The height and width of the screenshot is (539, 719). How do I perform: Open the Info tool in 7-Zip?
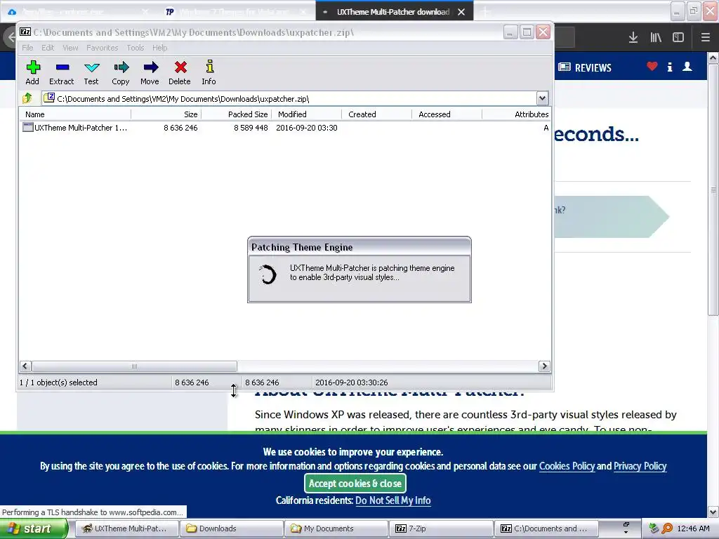(x=209, y=72)
